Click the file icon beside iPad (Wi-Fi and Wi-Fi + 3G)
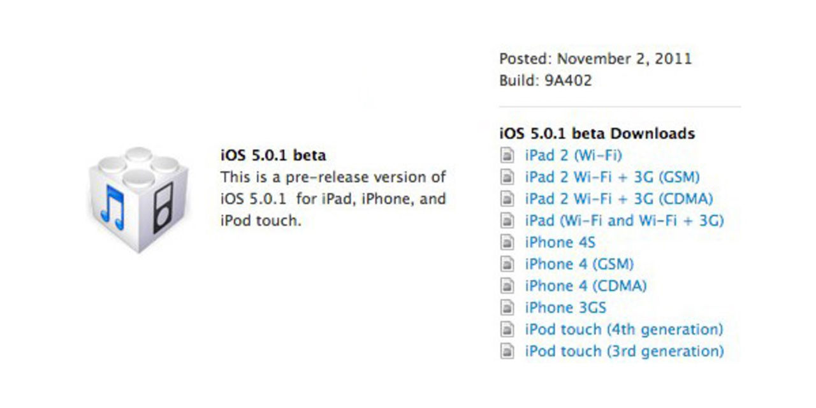The image size is (816, 408). [x=507, y=220]
